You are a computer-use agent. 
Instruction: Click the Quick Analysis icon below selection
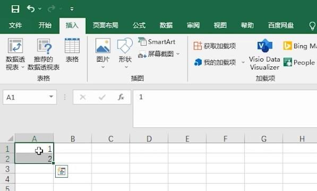(x=62, y=171)
